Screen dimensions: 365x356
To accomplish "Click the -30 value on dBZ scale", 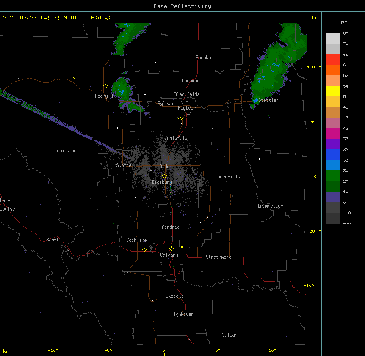I will (347, 223).
